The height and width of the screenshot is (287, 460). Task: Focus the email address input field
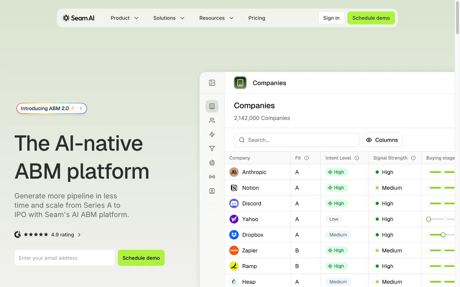[x=65, y=258]
